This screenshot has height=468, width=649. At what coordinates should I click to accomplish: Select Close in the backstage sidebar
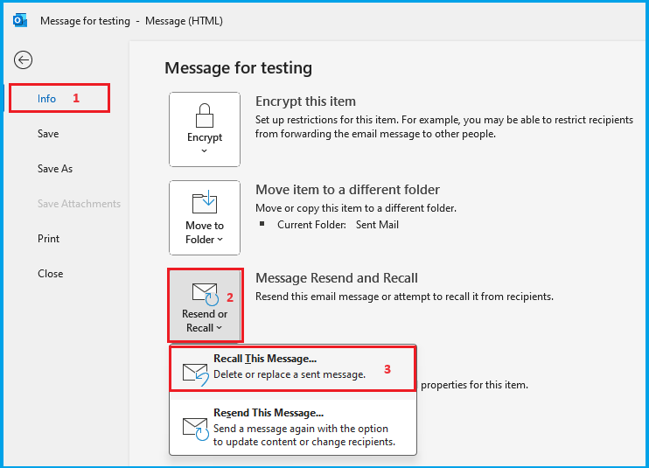(51, 274)
